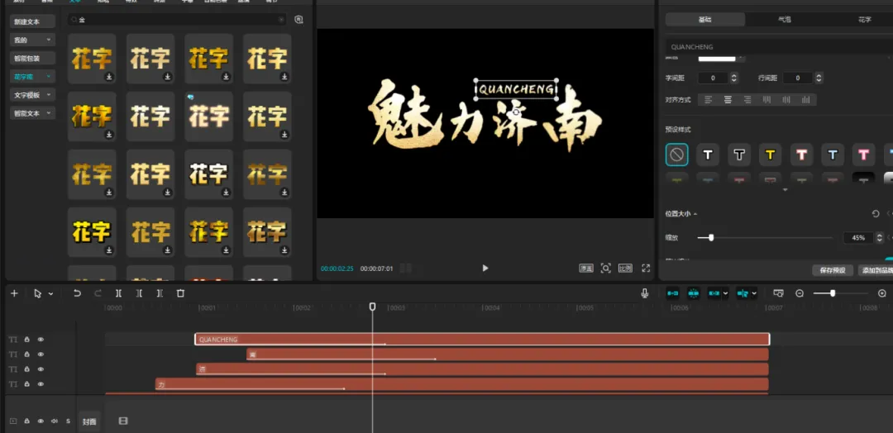
Task: Hide the 南 text track
Action: point(41,354)
